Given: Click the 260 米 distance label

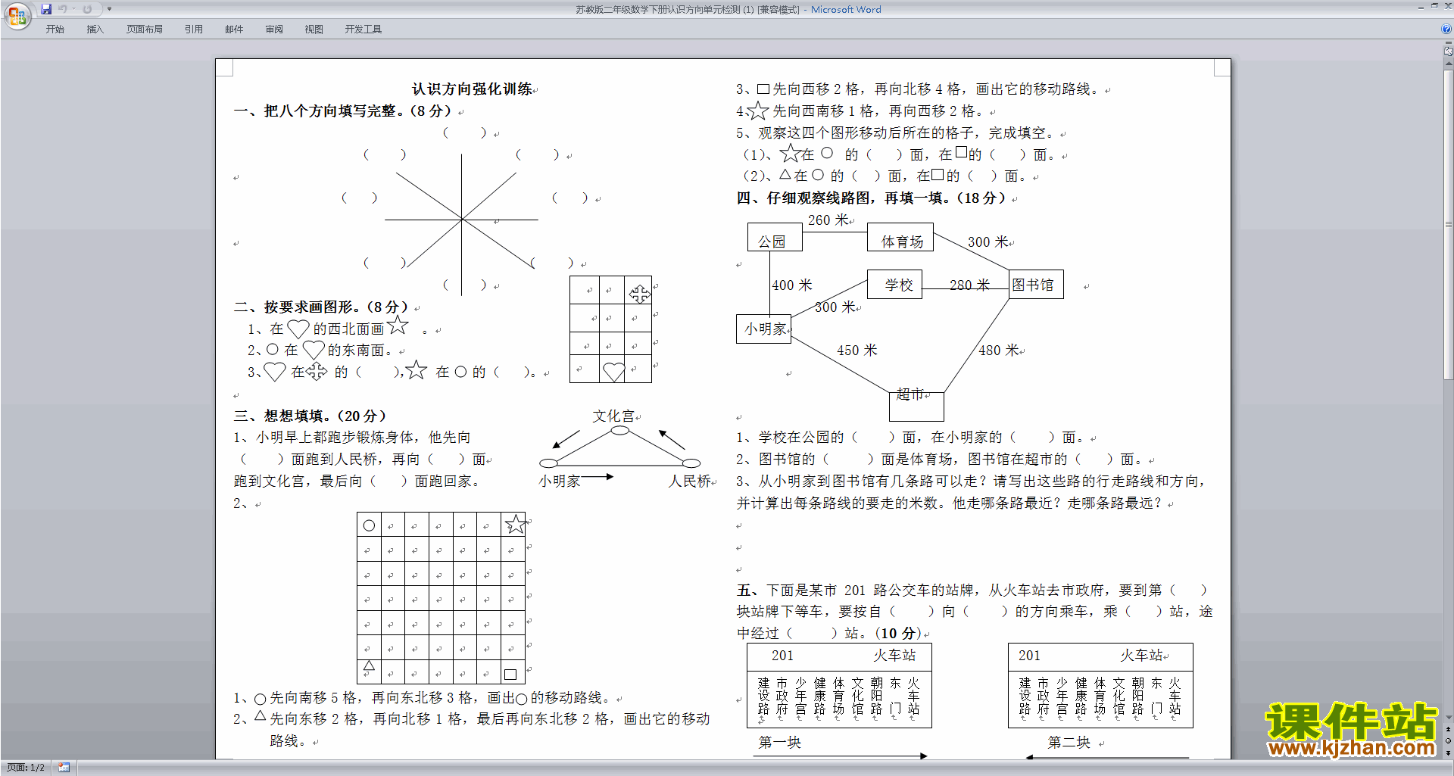Looking at the screenshot, I should pos(828,220).
